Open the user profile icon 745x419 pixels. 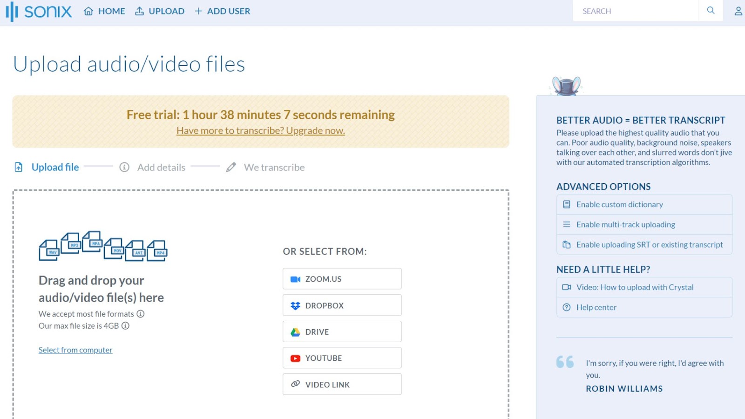tap(738, 11)
